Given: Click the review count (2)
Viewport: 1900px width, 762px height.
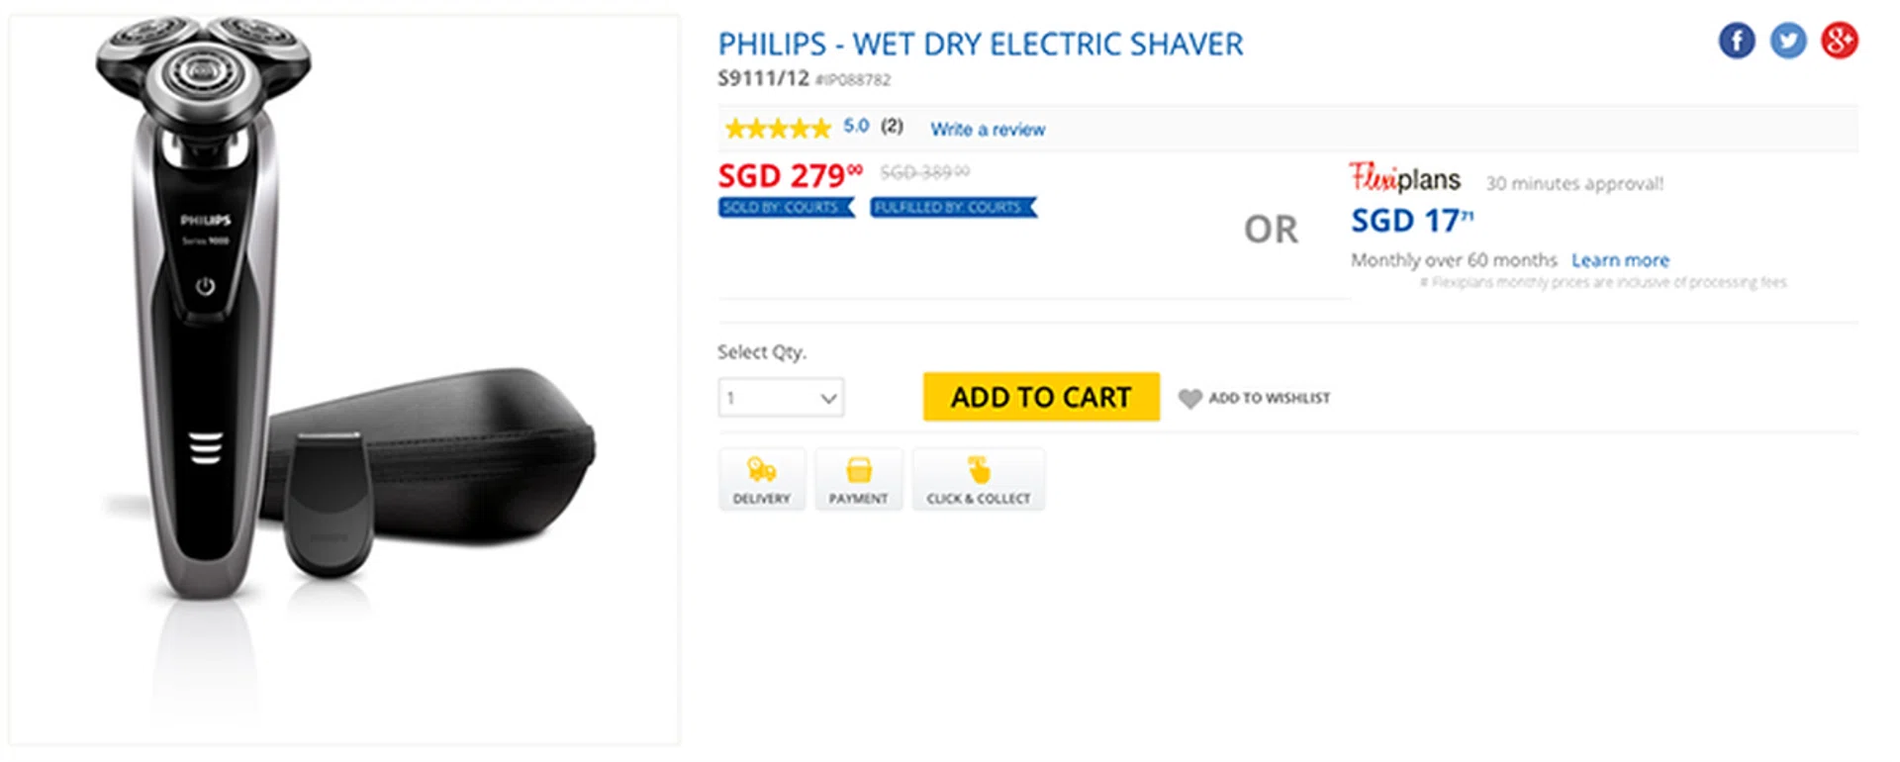Looking at the screenshot, I should (x=892, y=127).
